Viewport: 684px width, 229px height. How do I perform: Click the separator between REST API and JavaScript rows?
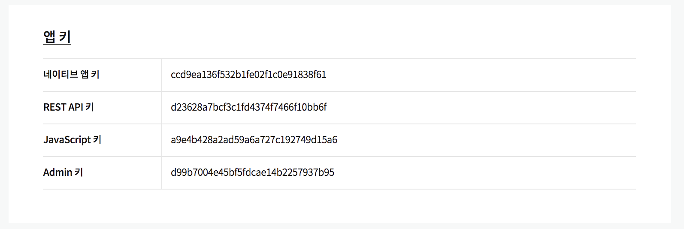tap(339, 124)
